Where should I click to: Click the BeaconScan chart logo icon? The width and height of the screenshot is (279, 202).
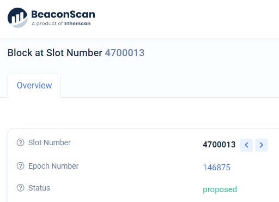coord(17,17)
